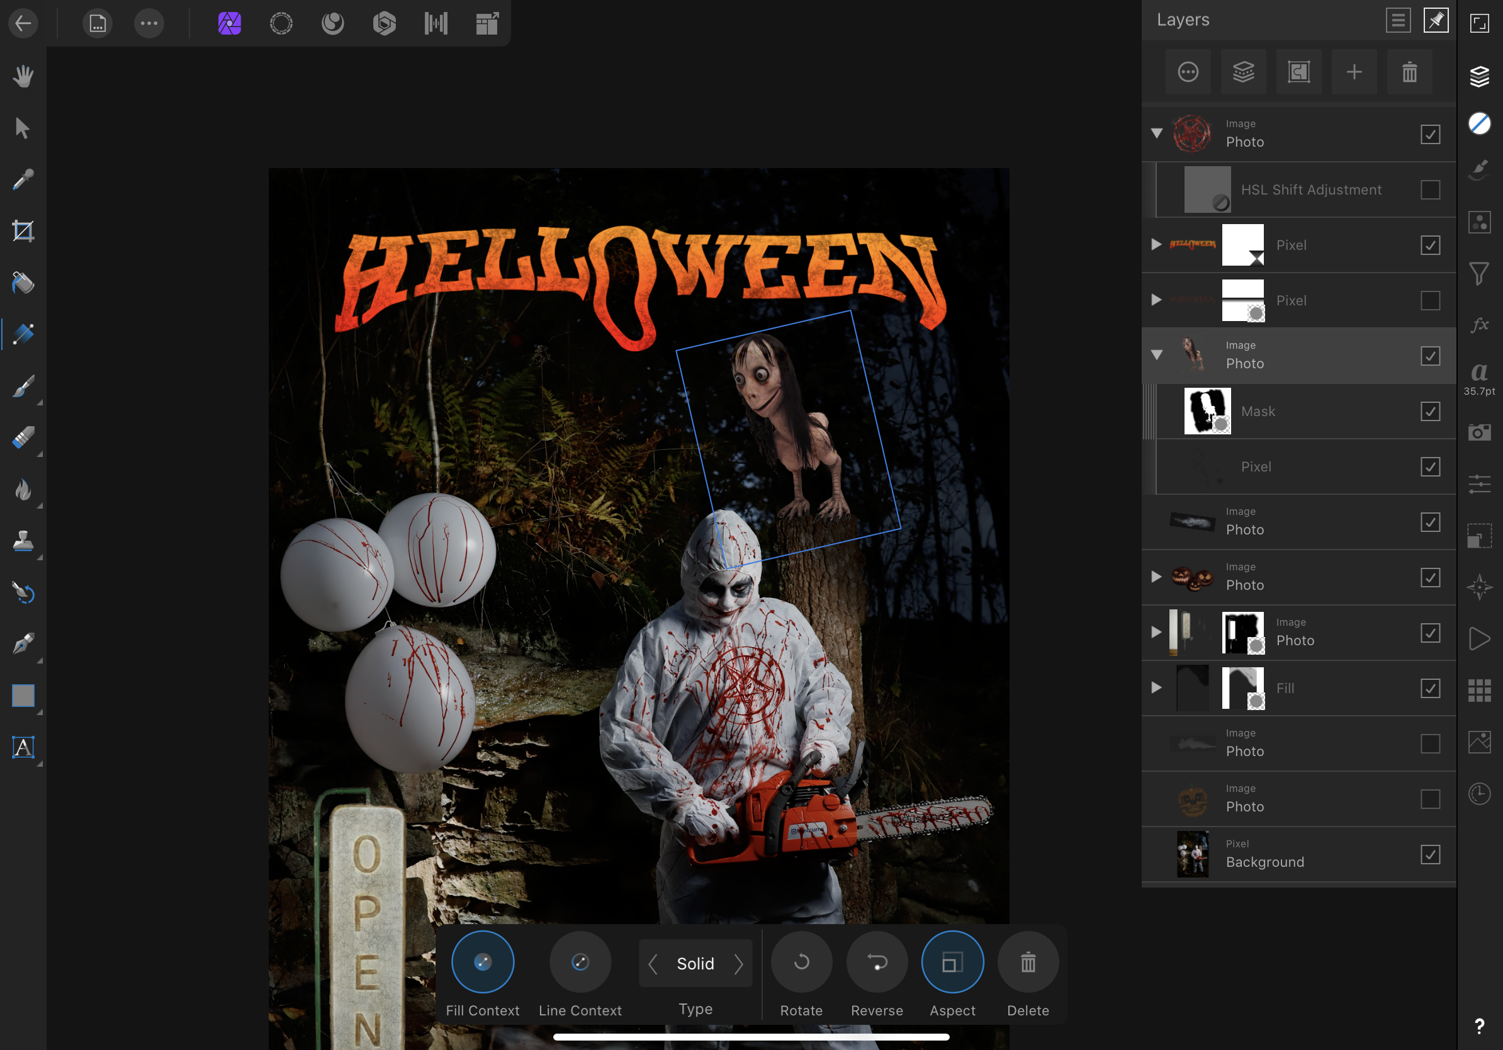Hide the selected Momo Image Photo layer

[1431, 356]
